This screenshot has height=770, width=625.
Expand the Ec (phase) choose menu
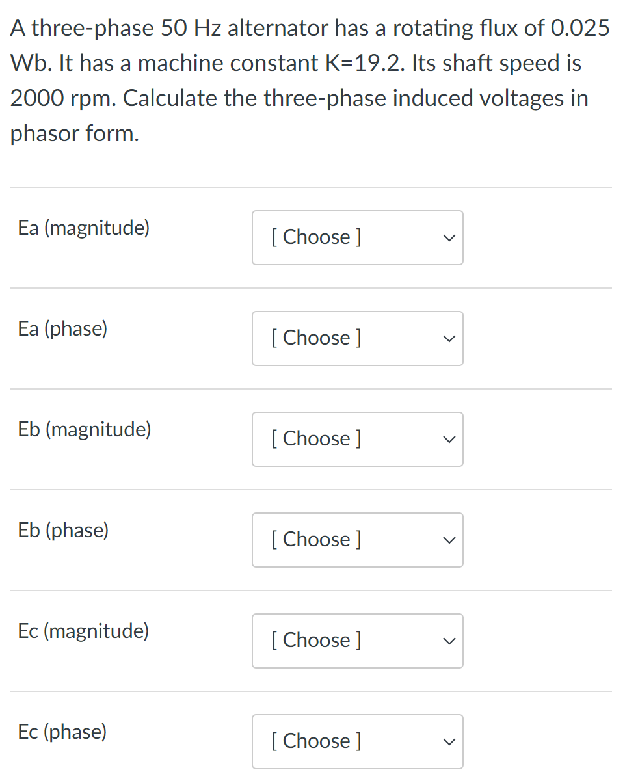(x=357, y=741)
